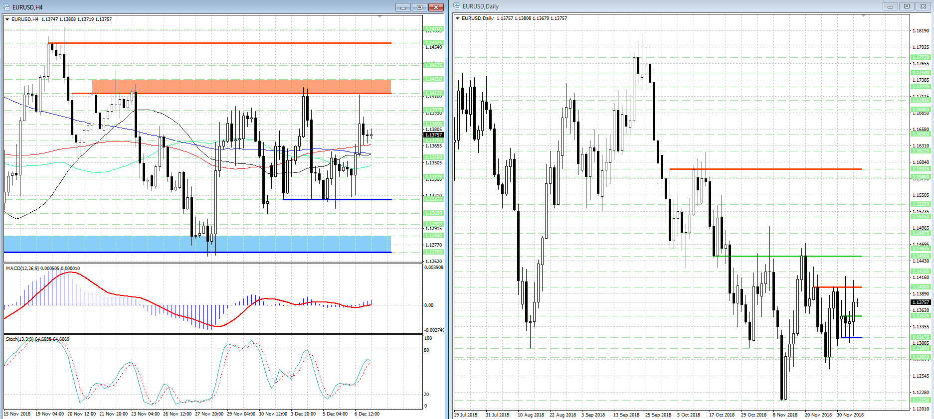Click the 1.15505 price on Daily axis

click(x=921, y=195)
